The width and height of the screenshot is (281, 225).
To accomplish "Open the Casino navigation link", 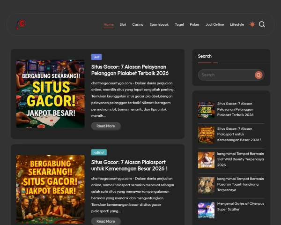I will (x=138, y=24).
